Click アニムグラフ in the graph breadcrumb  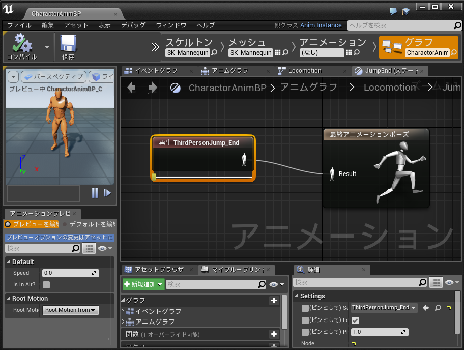point(309,87)
